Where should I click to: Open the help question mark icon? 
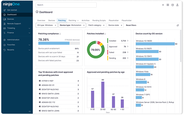tap(172, 5)
